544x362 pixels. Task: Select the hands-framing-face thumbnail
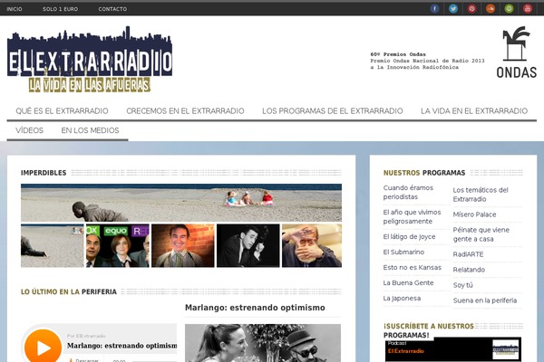coord(312,245)
